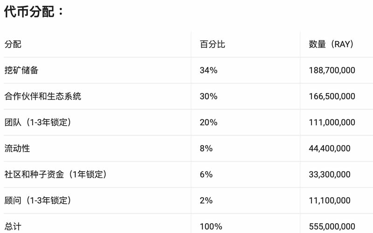Click the 44,400,000 amount cell

(330, 149)
